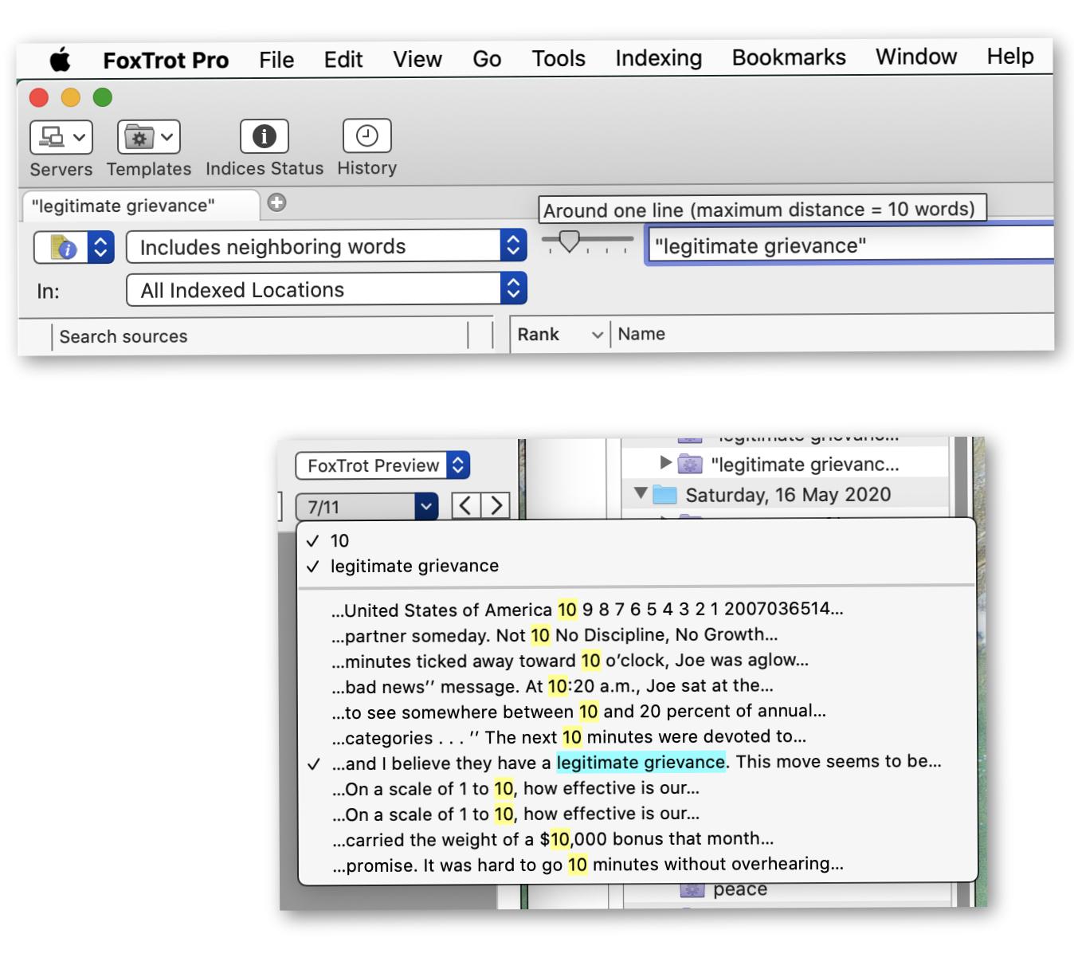Open the History clock icon
Screen dimensions: 1074x977
(x=366, y=135)
